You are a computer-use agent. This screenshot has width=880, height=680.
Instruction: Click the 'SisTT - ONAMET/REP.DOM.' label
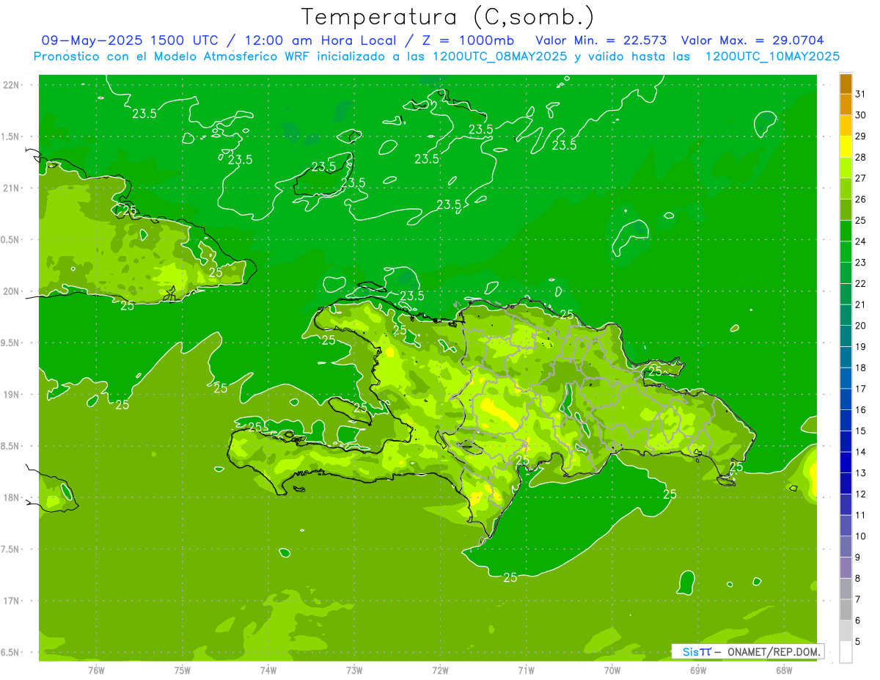[x=748, y=651]
